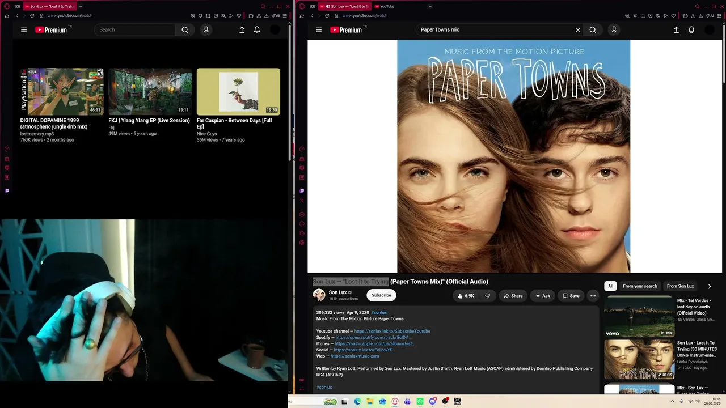Screen dimensions: 726x408
Task: Reload the page in the right browser
Action: [327, 16]
